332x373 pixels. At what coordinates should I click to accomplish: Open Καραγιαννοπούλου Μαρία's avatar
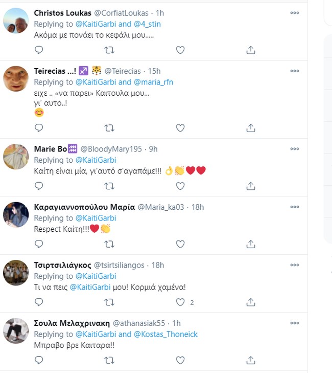[16, 214]
